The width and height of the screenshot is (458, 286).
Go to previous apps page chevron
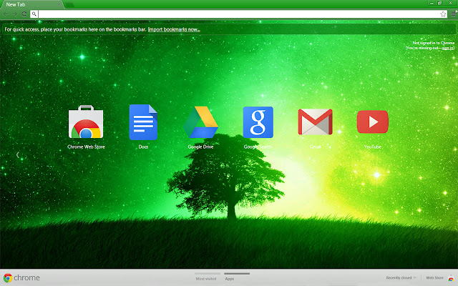(17, 154)
